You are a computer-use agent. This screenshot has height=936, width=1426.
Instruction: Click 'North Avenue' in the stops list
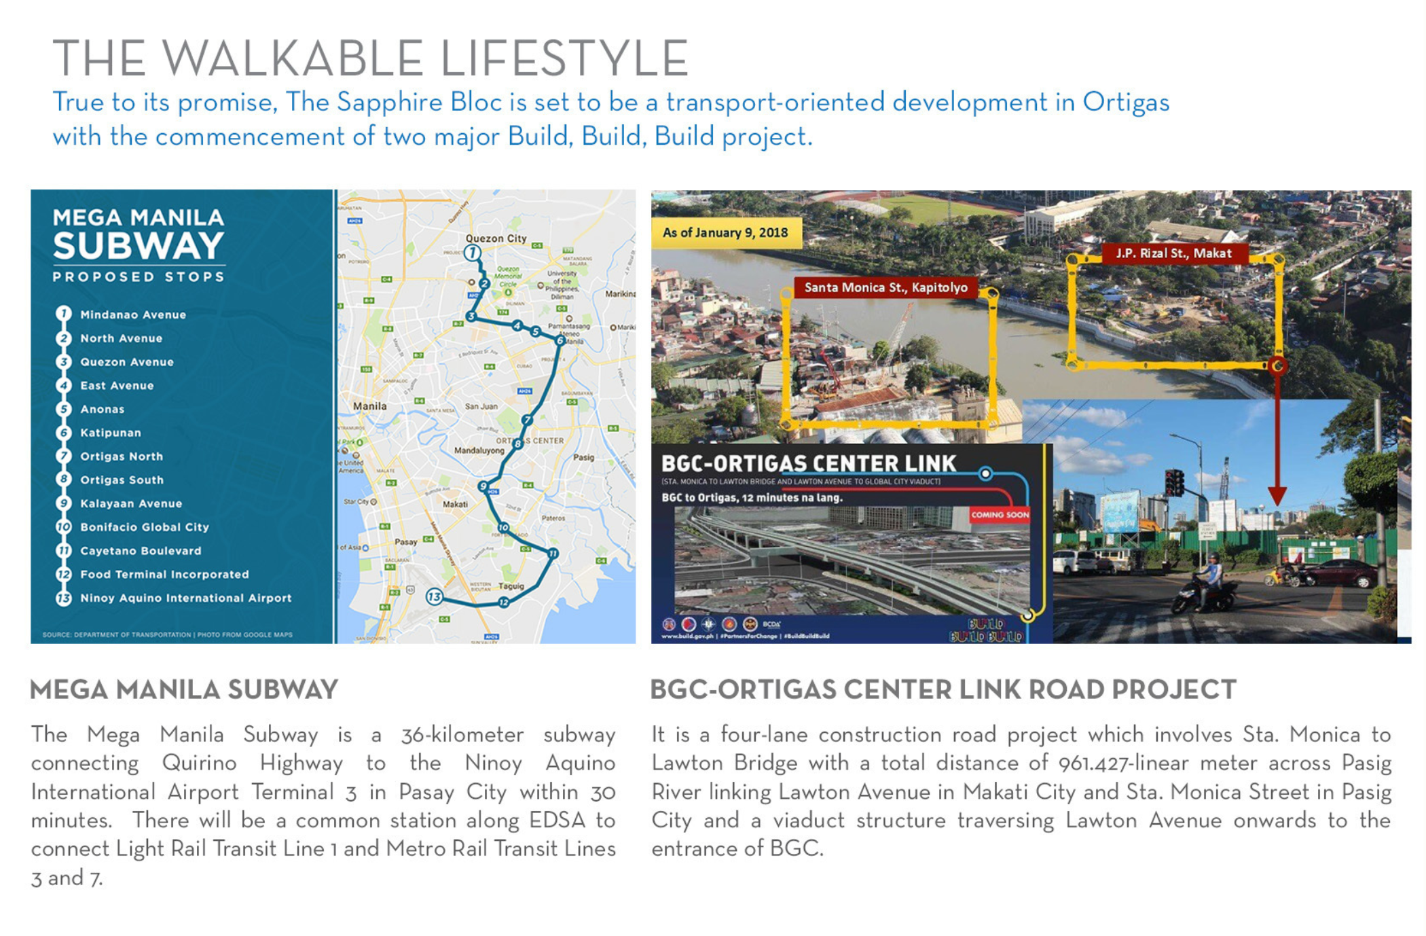pyautogui.click(x=121, y=338)
